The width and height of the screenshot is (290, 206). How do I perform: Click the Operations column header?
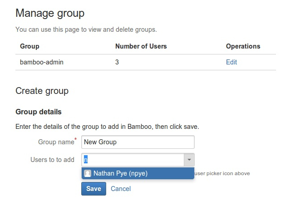pyautogui.click(x=243, y=46)
